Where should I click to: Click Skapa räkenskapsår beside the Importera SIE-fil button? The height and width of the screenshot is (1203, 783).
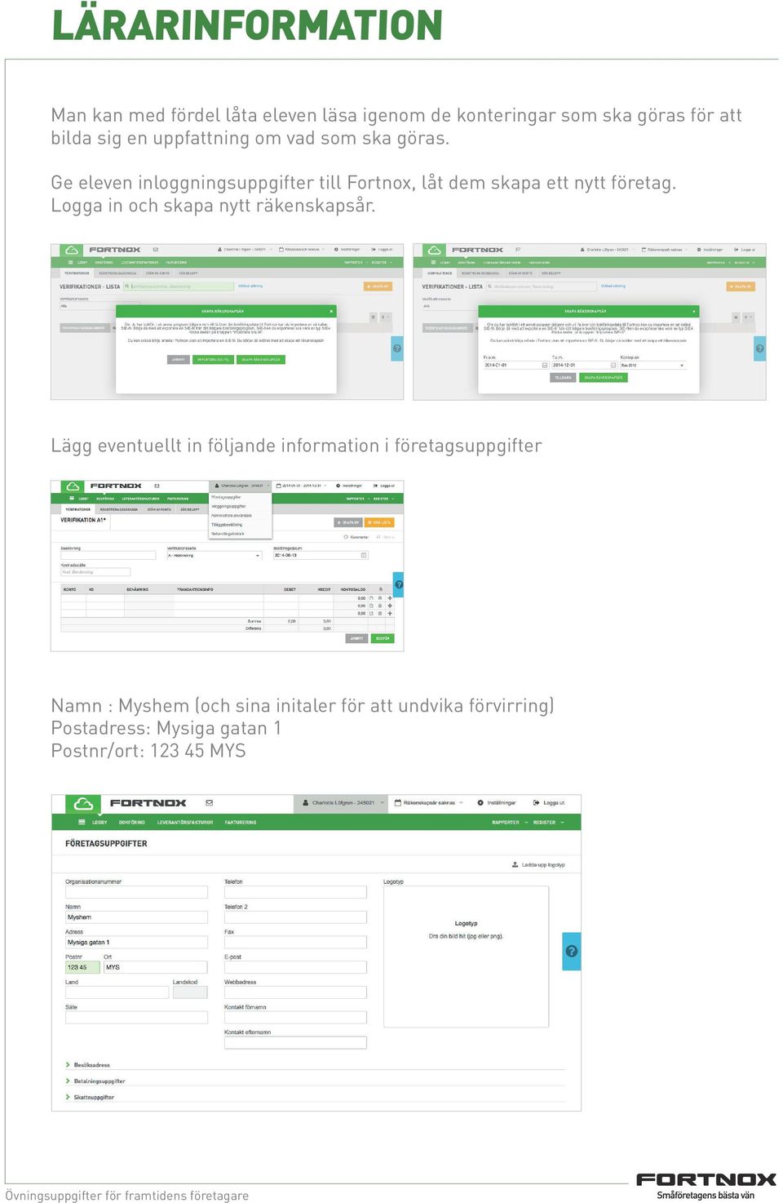[261, 359]
